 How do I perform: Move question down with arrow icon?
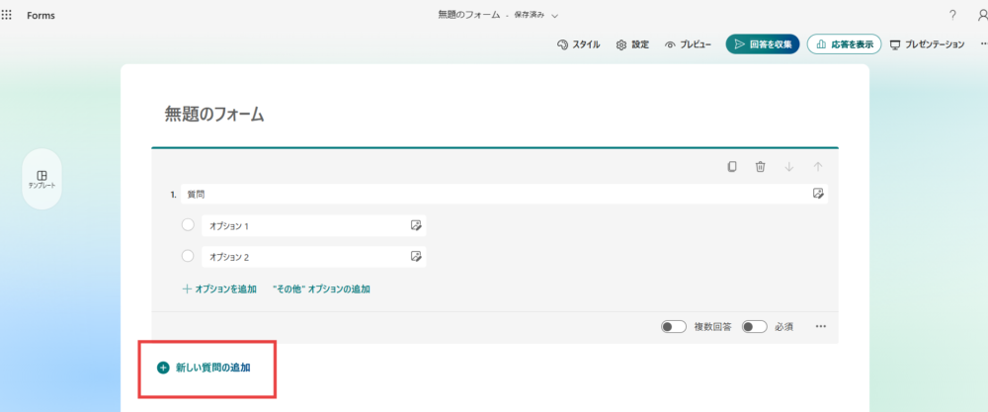pyautogui.click(x=788, y=167)
